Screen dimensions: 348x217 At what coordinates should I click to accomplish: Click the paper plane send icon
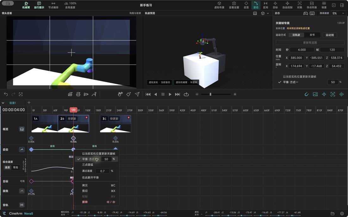(137, 94)
